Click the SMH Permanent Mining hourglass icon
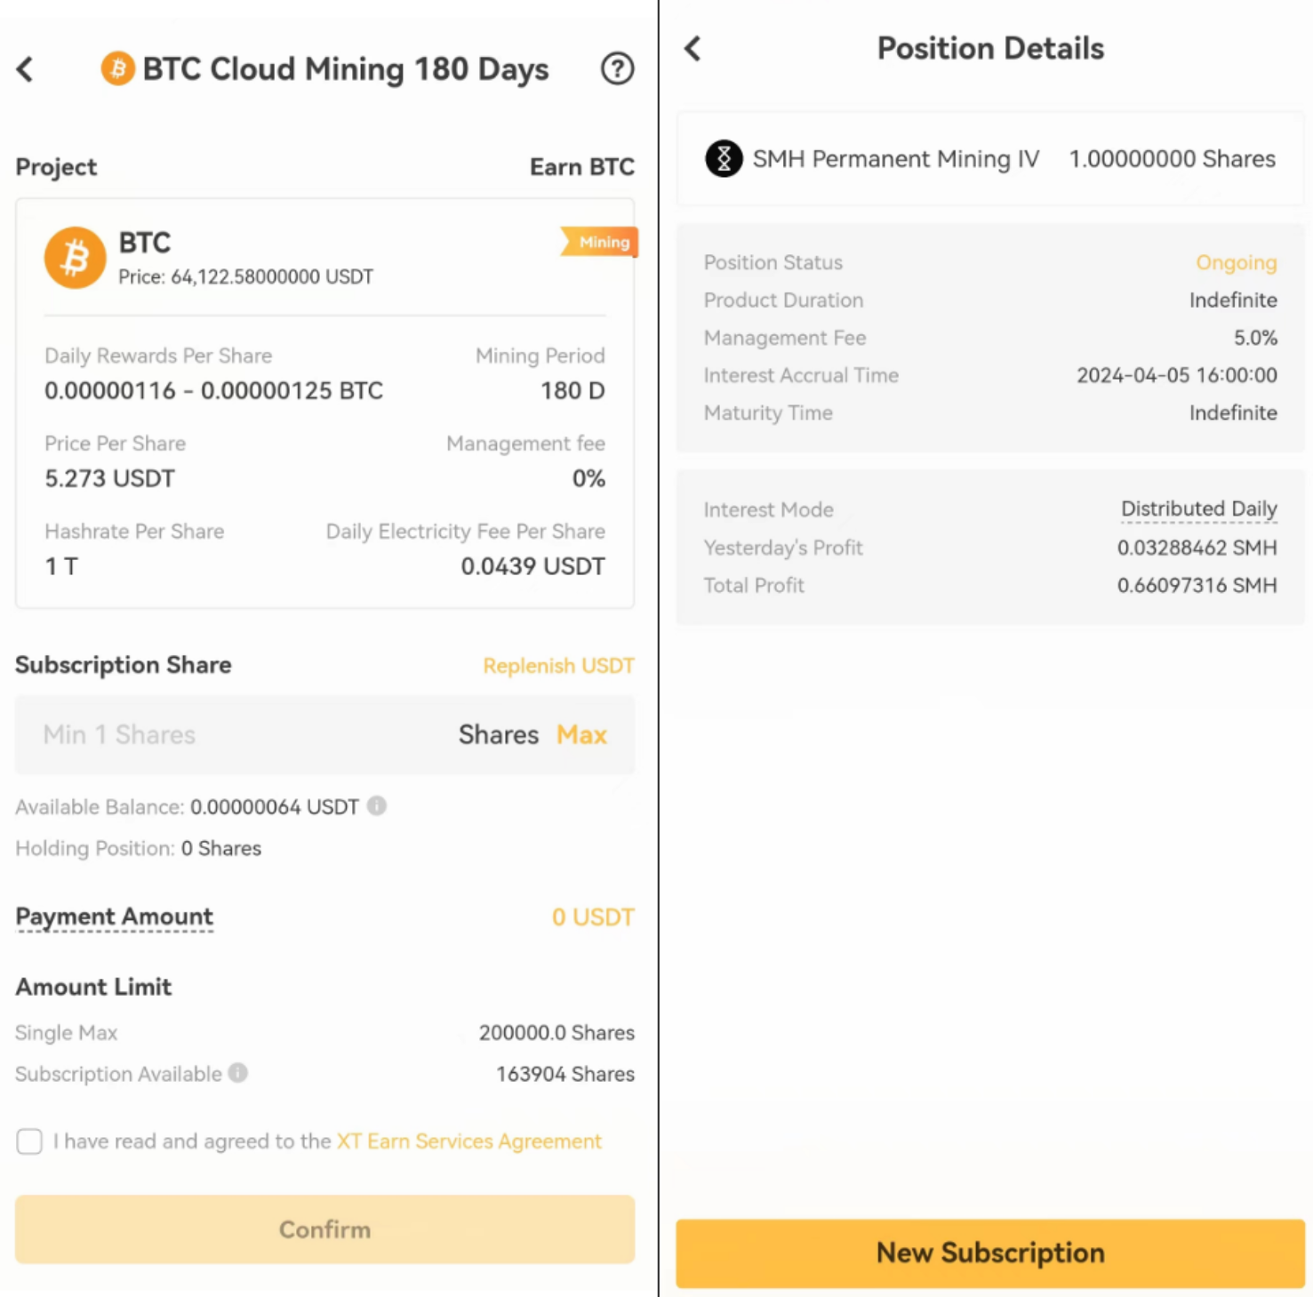The width and height of the screenshot is (1313, 1297). coord(724,159)
